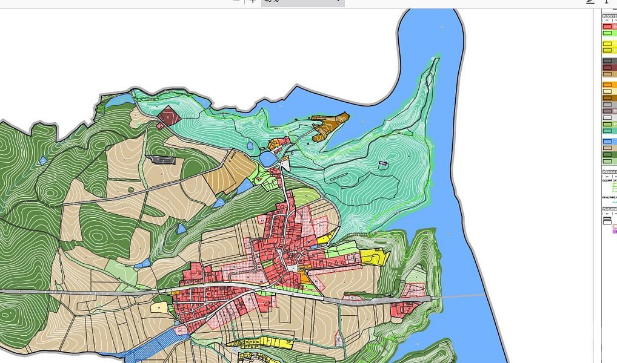Click the yellow parcel east of the town

[x=374, y=257]
